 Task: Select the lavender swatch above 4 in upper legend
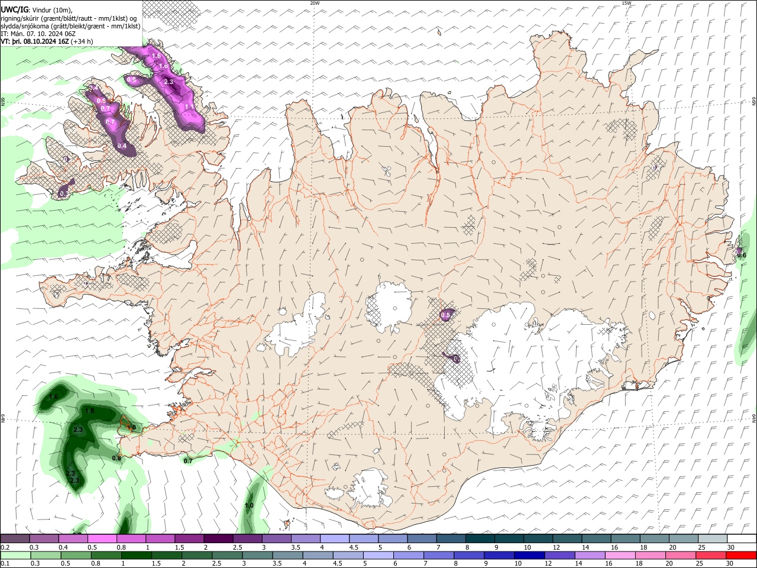(335, 538)
